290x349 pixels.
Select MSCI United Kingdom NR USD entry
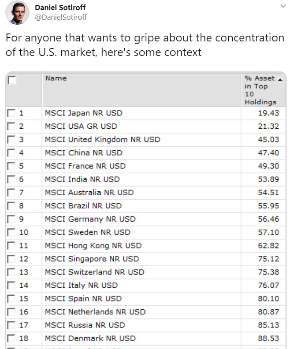103,140
